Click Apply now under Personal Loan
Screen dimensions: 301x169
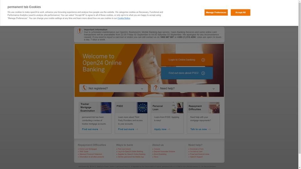[160, 129]
